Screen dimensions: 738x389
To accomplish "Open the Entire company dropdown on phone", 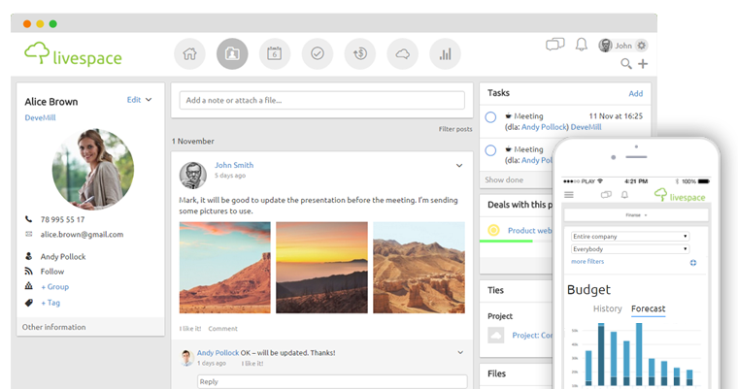I will coord(630,236).
